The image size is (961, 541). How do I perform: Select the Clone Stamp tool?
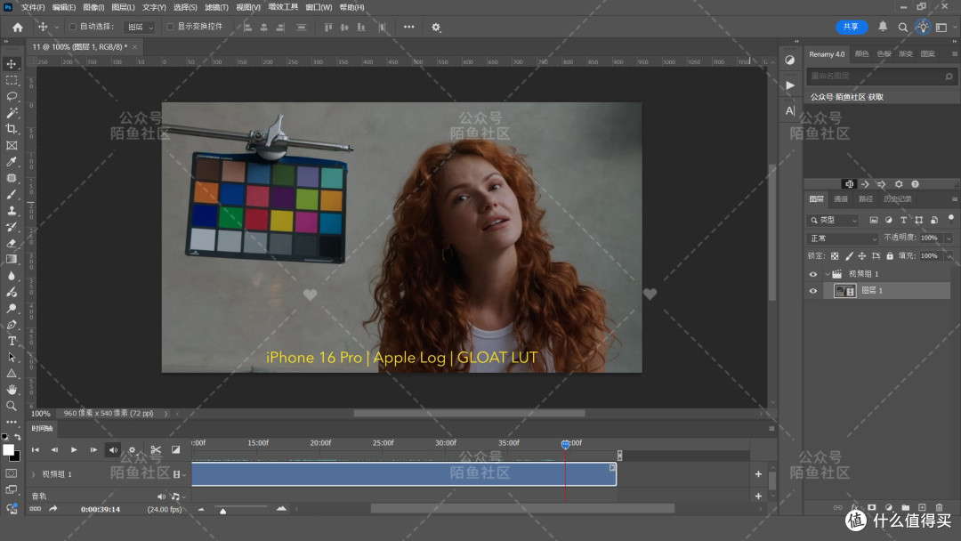coord(12,211)
